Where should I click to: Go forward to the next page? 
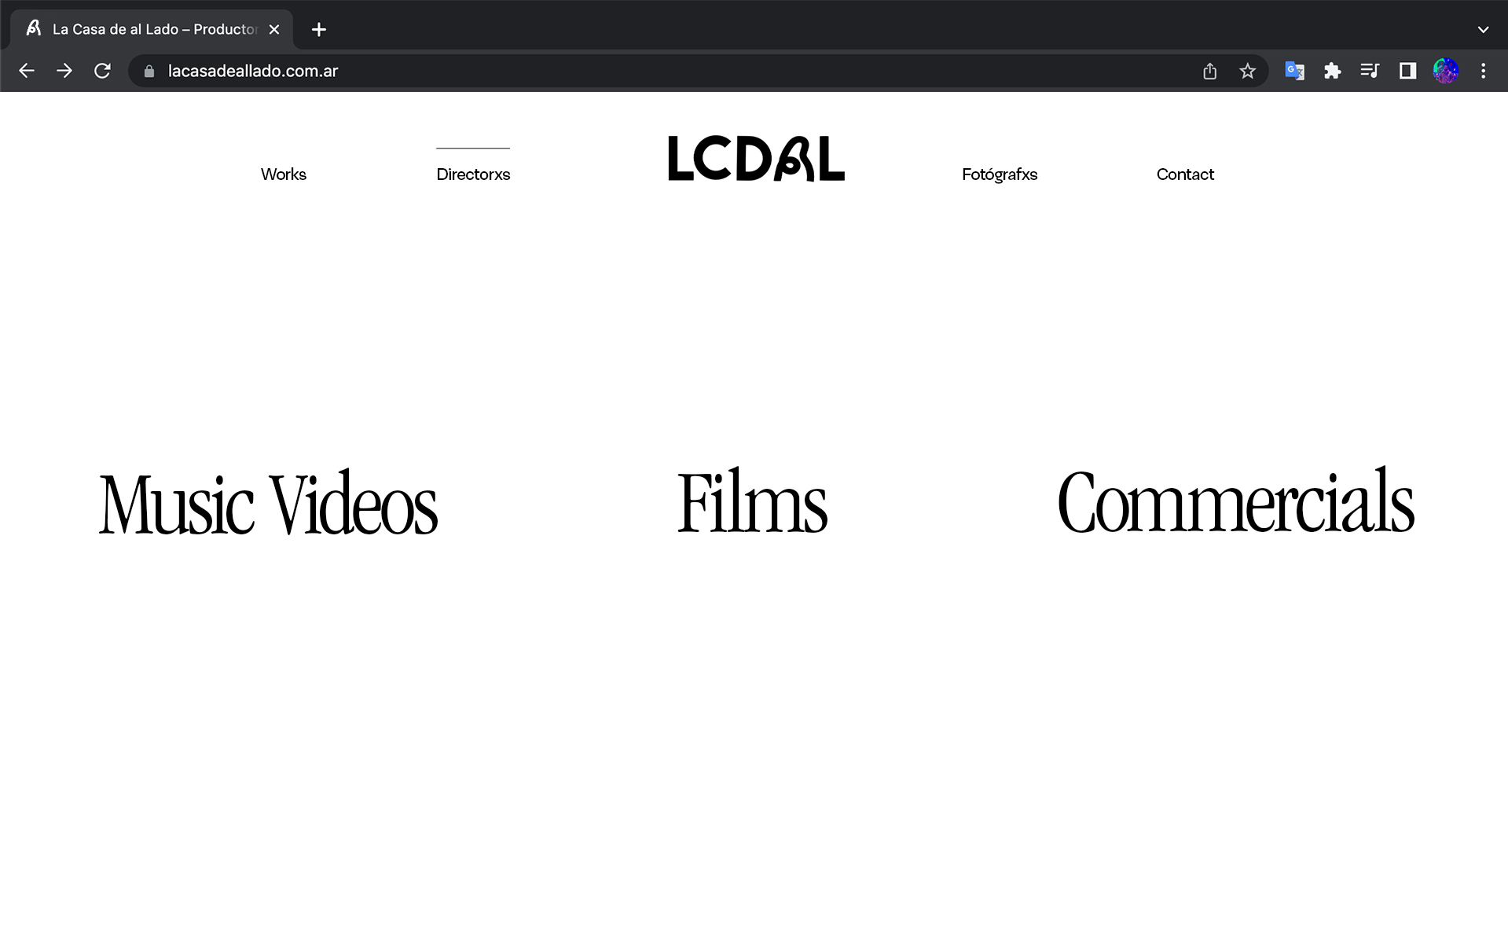coord(64,71)
